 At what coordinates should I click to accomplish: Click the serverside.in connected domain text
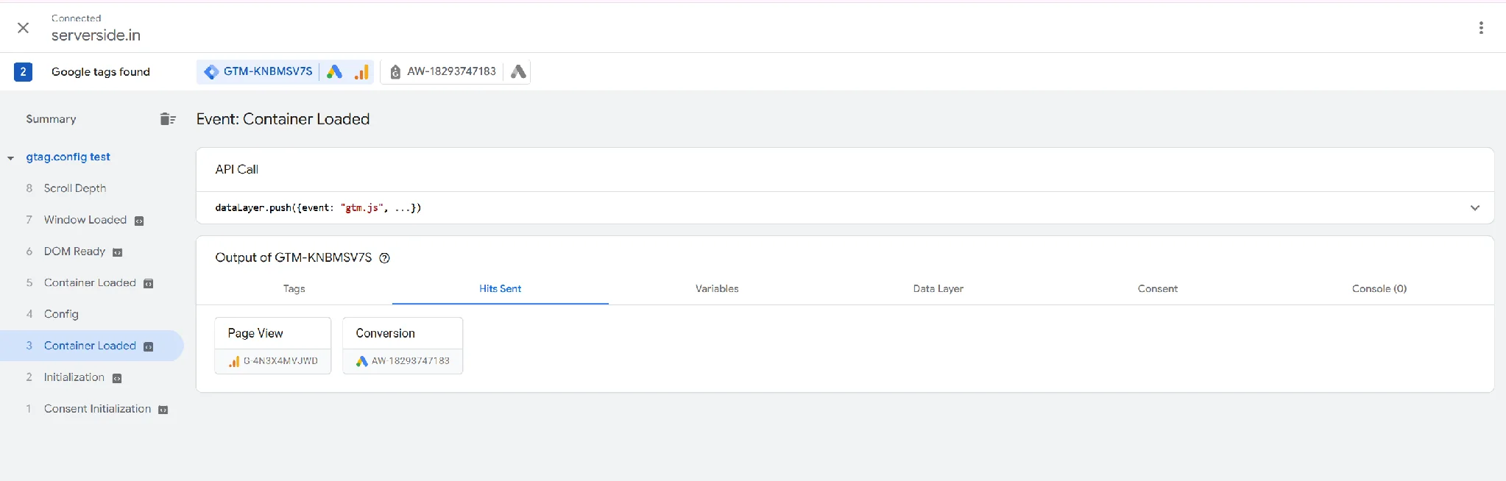pyautogui.click(x=96, y=35)
